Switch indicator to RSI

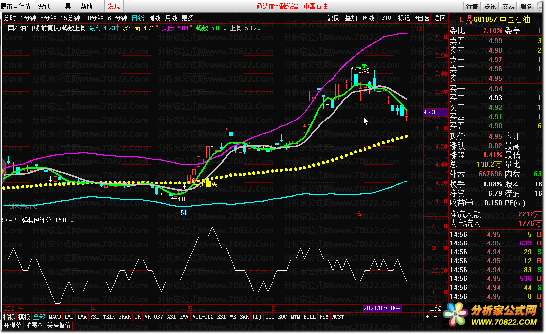click(221, 317)
